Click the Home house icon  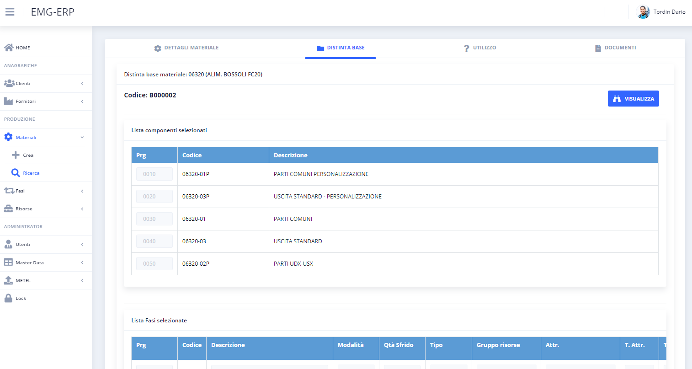point(9,48)
